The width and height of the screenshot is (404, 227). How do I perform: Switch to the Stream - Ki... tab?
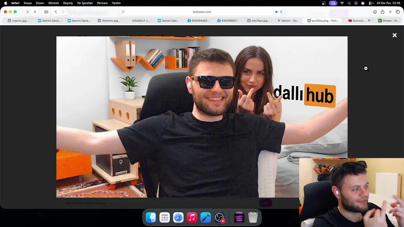tap(389, 21)
